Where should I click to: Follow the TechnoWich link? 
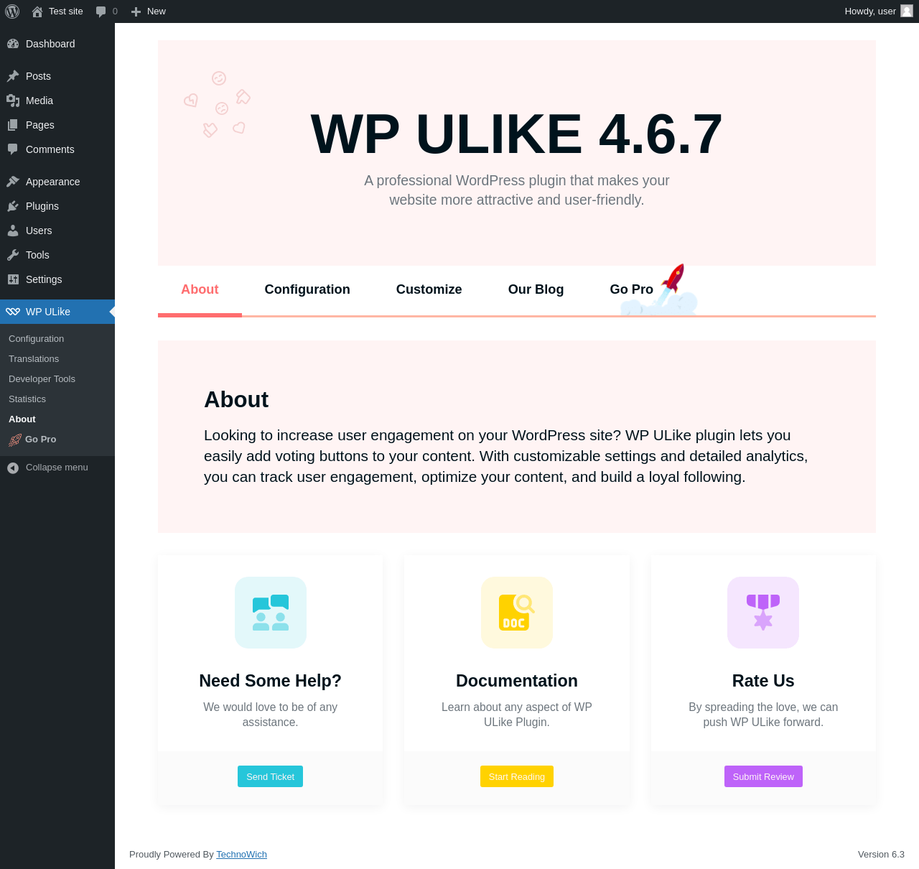[x=241, y=855]
